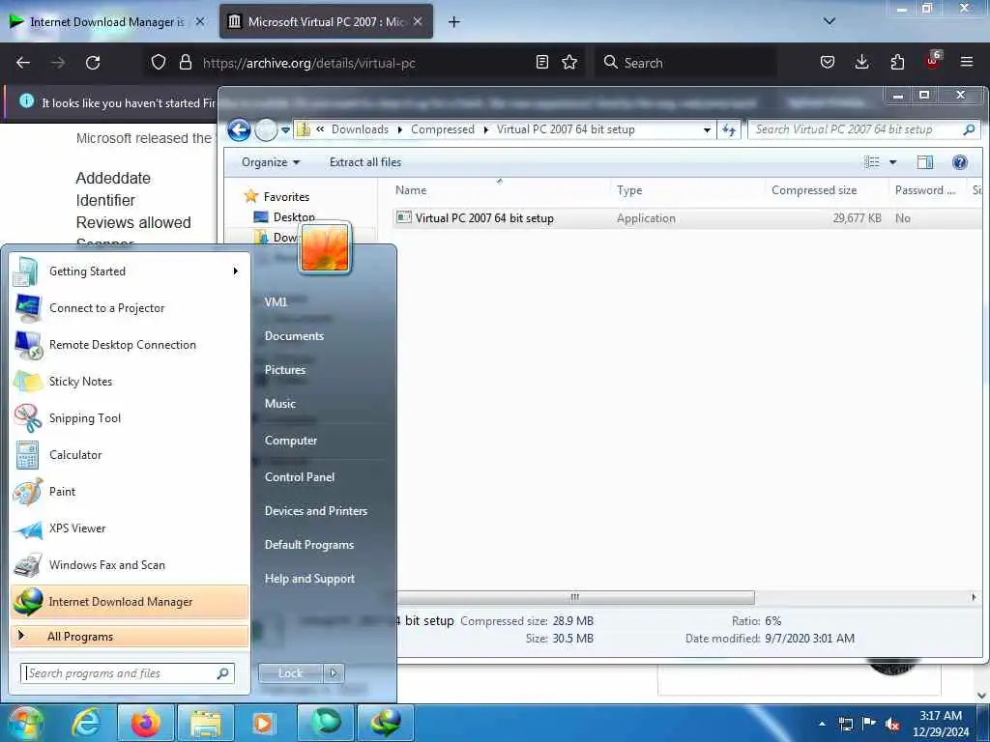Click volume icon in system tray
The image size is (990, 742).
click(892, 724)
